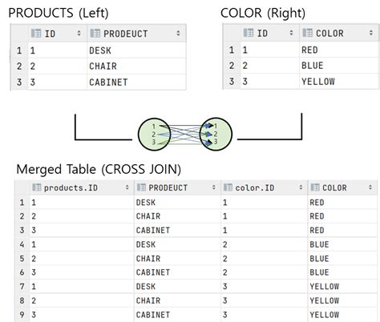This screenshot has height=322, width=380.
Task: Click the PRODEUCT column icon in merged table
Action: coord(141,187)
